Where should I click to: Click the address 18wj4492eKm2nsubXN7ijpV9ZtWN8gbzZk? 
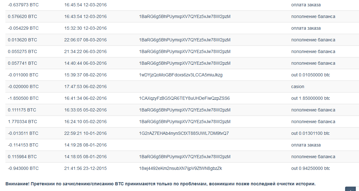180,168
